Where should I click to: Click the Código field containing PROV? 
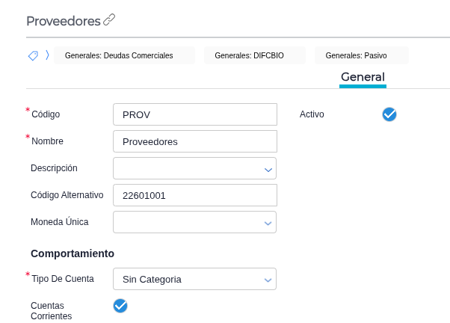point(194,114)
